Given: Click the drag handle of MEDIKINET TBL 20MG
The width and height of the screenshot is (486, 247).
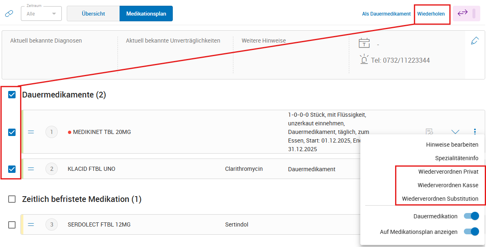Looking at the screenshot, I should tap(31, 132).
